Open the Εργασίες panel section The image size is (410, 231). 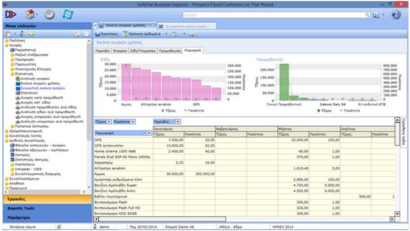(x=47, y=199)
